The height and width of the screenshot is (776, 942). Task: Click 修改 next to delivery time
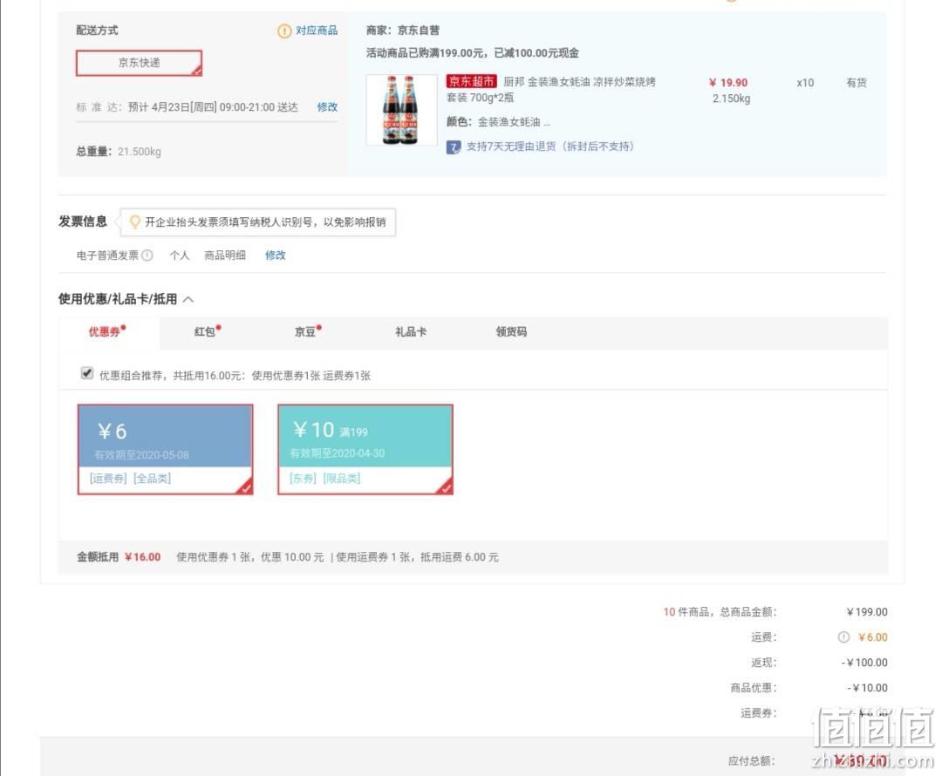[x=327, y=107]
